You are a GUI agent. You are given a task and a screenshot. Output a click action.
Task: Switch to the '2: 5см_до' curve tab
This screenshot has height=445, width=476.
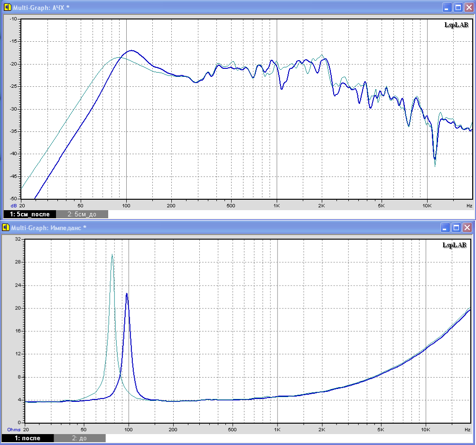coord(82,214)
